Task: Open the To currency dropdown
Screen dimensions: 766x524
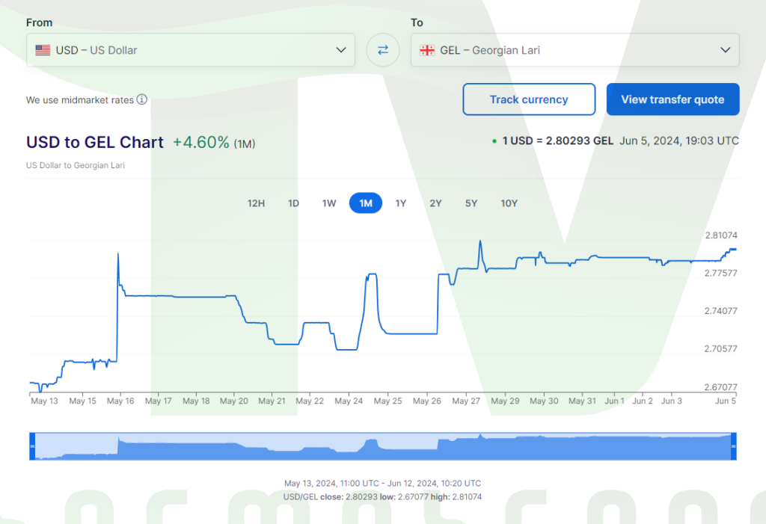Action: click(574, 50)
